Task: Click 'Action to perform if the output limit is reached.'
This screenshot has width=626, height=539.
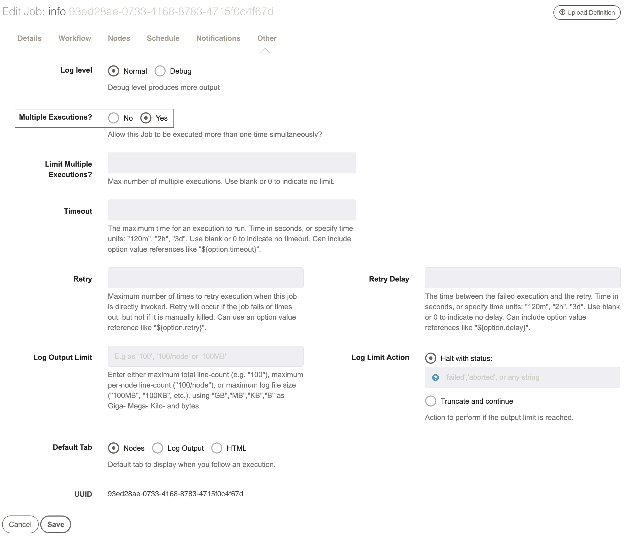Action: (499, 418)
